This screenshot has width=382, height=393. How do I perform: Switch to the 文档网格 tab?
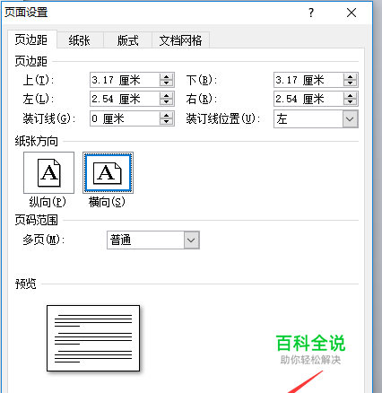point(180,40)
